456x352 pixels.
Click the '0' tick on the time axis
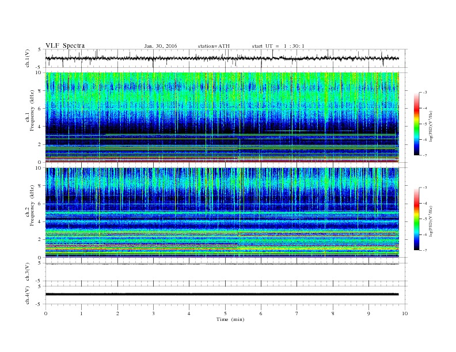click(x=45, y=313)
